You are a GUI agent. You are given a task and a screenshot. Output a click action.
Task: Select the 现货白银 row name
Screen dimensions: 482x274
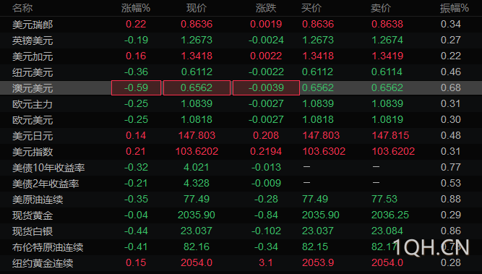pyautogui.click(x=33, y=231)
